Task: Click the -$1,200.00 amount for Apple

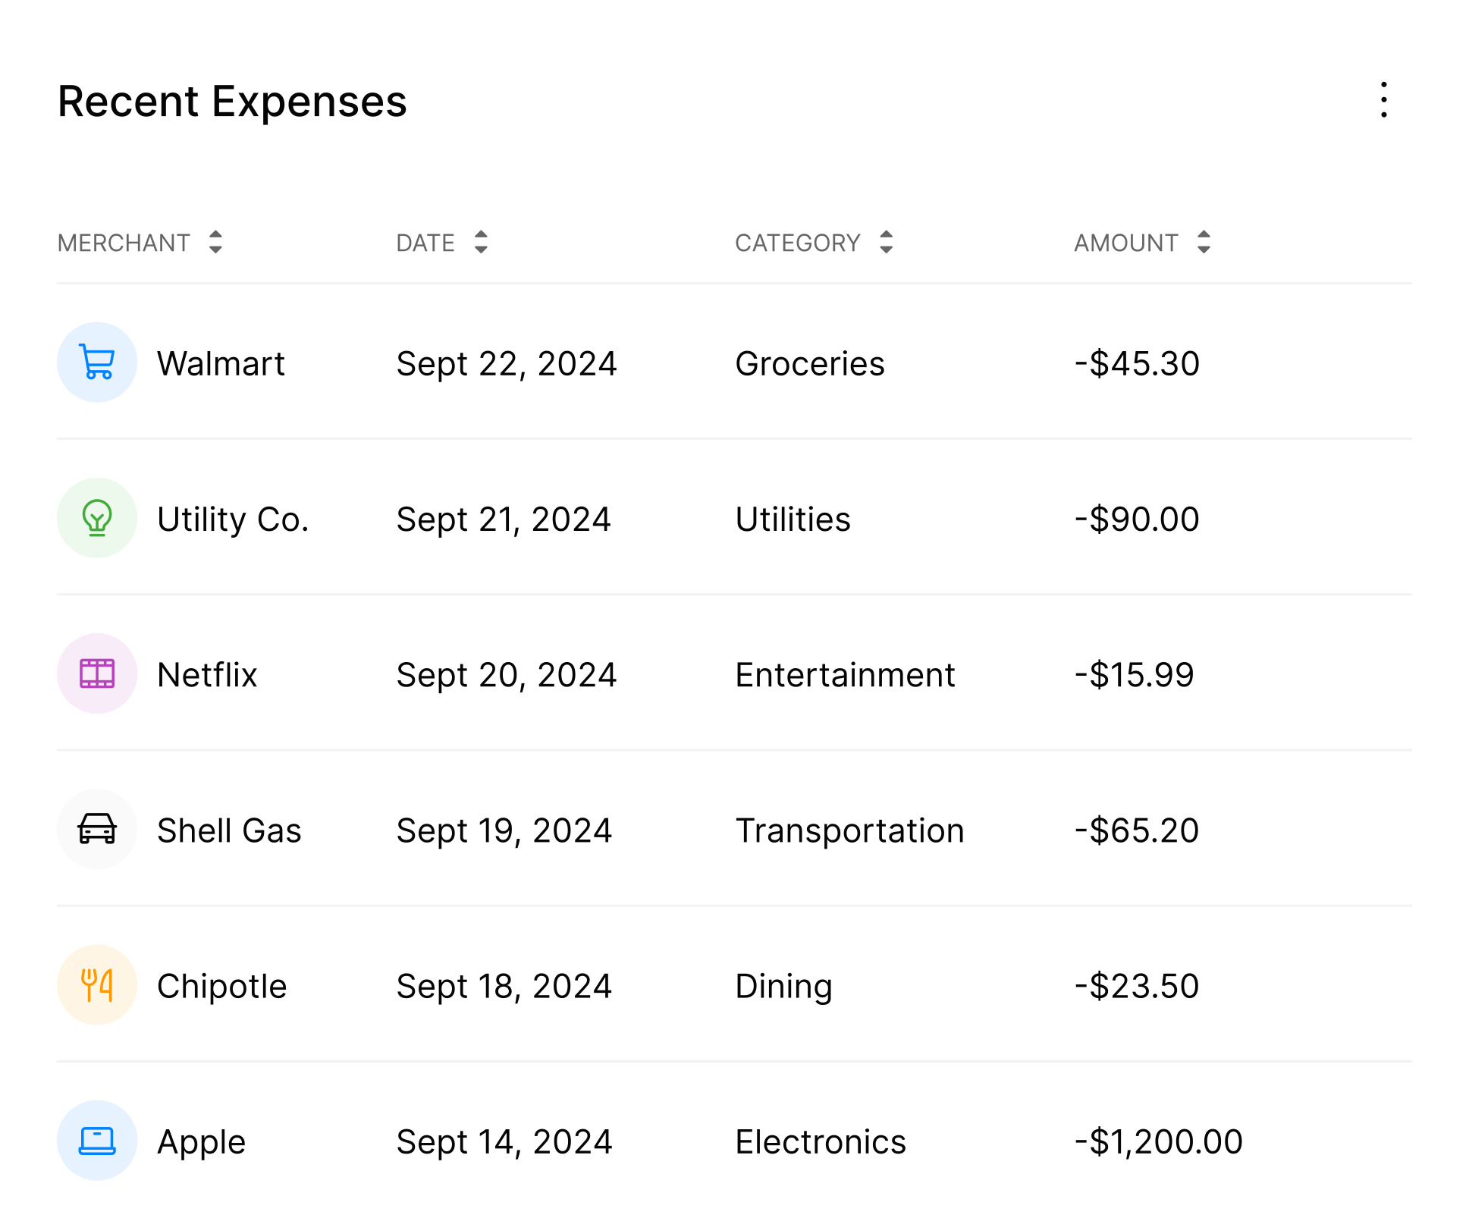Action: point(1158,1141)
